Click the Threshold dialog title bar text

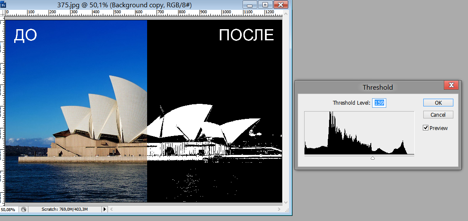tap(378, 87)
